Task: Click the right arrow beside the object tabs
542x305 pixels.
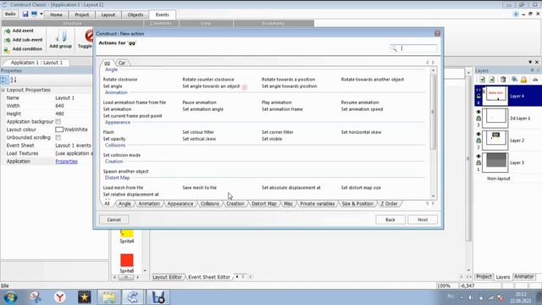Action: click(433, 63)
